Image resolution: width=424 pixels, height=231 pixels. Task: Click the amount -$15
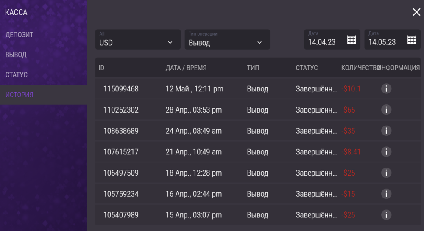(x=348, y=194)
